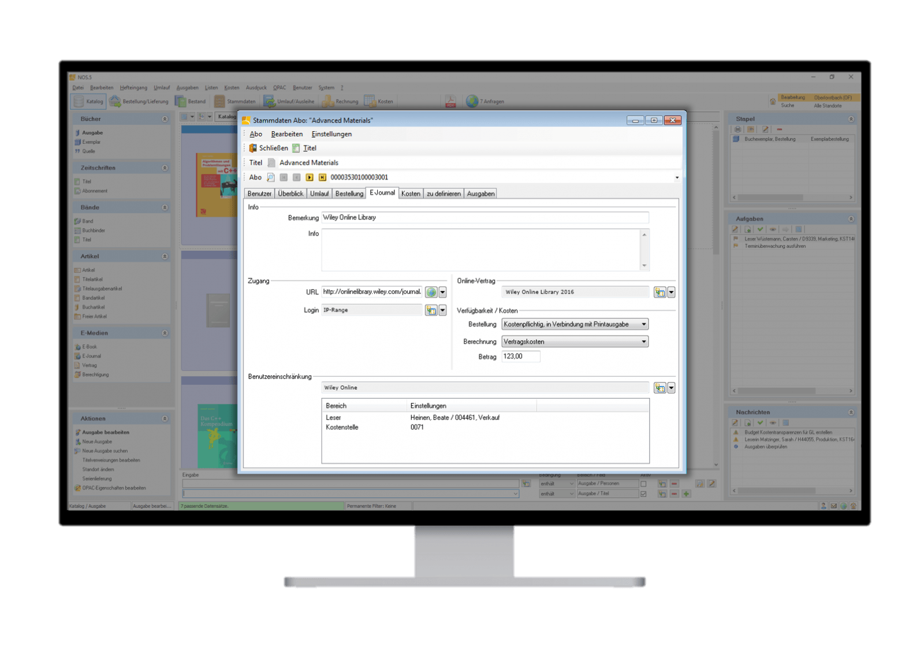Switch to the Benutzer tab

[259, 194]
